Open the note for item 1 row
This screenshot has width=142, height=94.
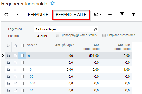click(x=15, y=63)
